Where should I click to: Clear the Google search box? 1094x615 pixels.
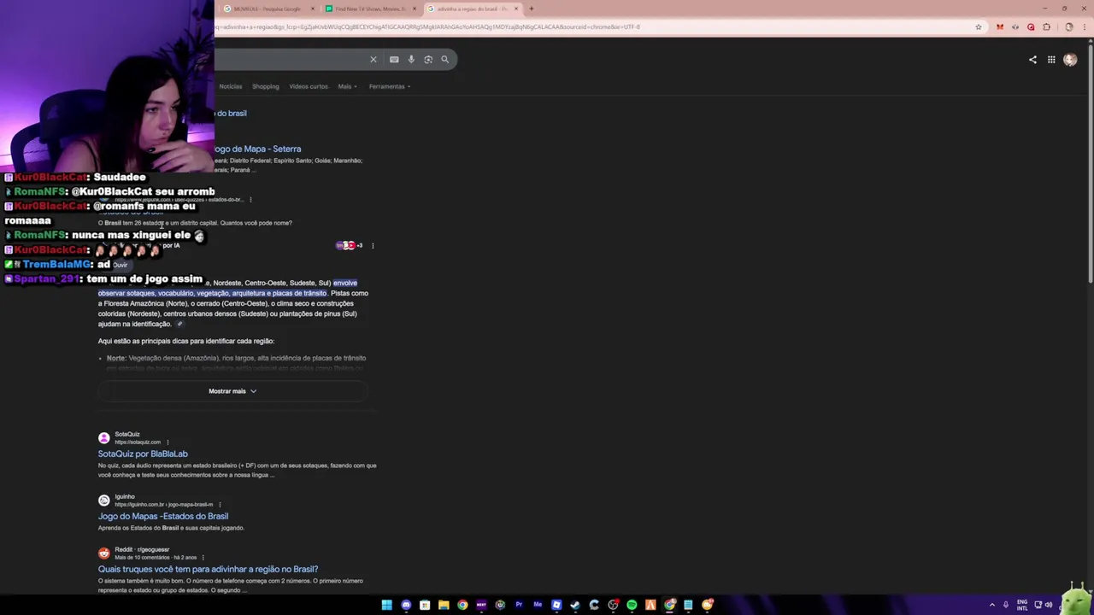373,59
